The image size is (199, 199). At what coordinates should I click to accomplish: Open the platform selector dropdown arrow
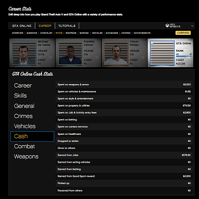pyautogui.click(x=192, y=26)
